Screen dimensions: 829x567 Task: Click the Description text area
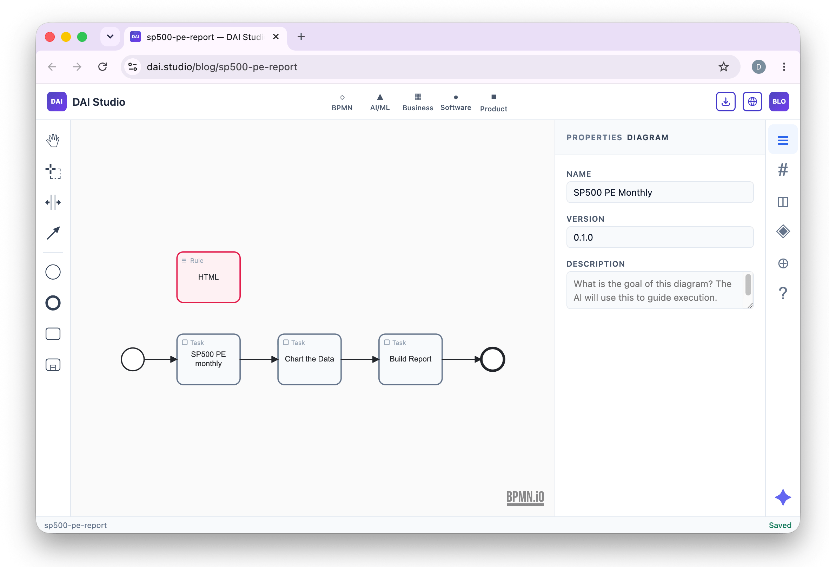659,290
